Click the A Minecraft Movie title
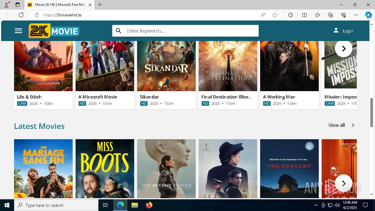This screenshot has width=375, height=211. tap(98, 97)
